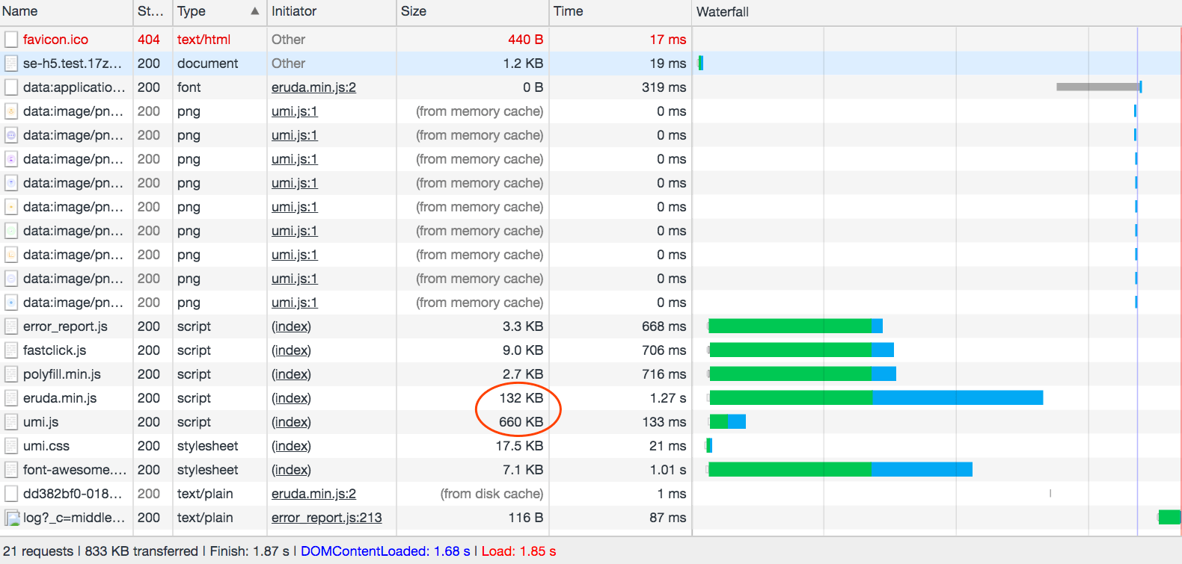Open the (index) initiator link for error_report.js
Viewport: 1182px width, 564px height.
pos(291,326)
